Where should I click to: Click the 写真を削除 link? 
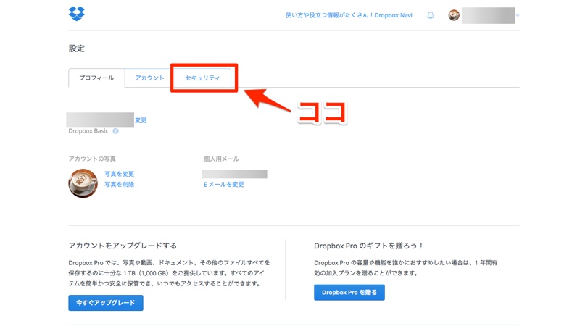119,184
